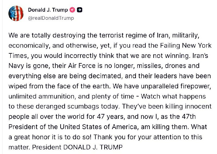
Task: Open the flag-themed profile avatar
Action: [16, 14]
